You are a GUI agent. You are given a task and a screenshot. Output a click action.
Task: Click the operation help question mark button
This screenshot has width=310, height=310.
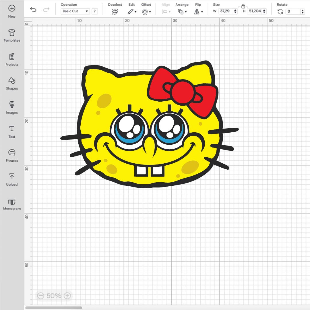[x=95, y=11]
